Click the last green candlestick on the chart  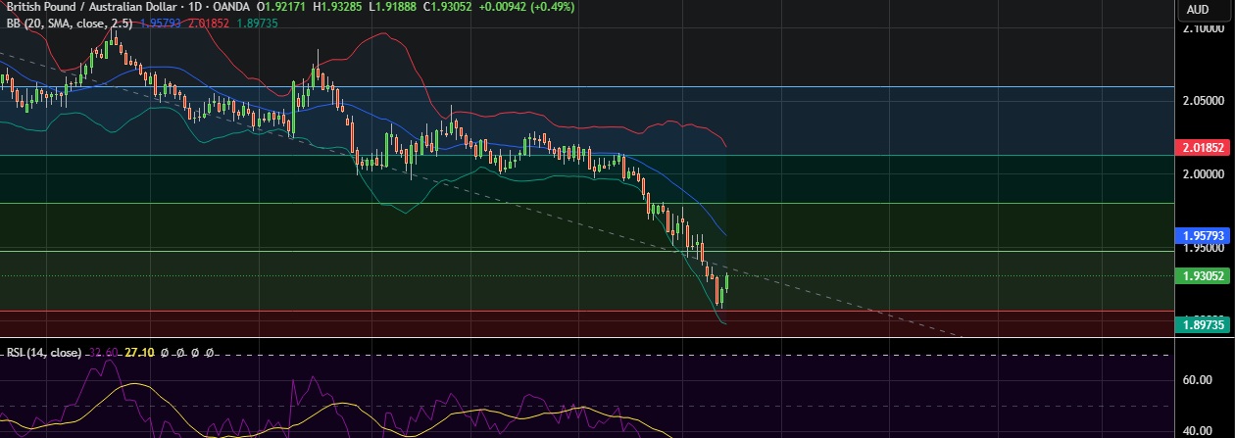726,282
